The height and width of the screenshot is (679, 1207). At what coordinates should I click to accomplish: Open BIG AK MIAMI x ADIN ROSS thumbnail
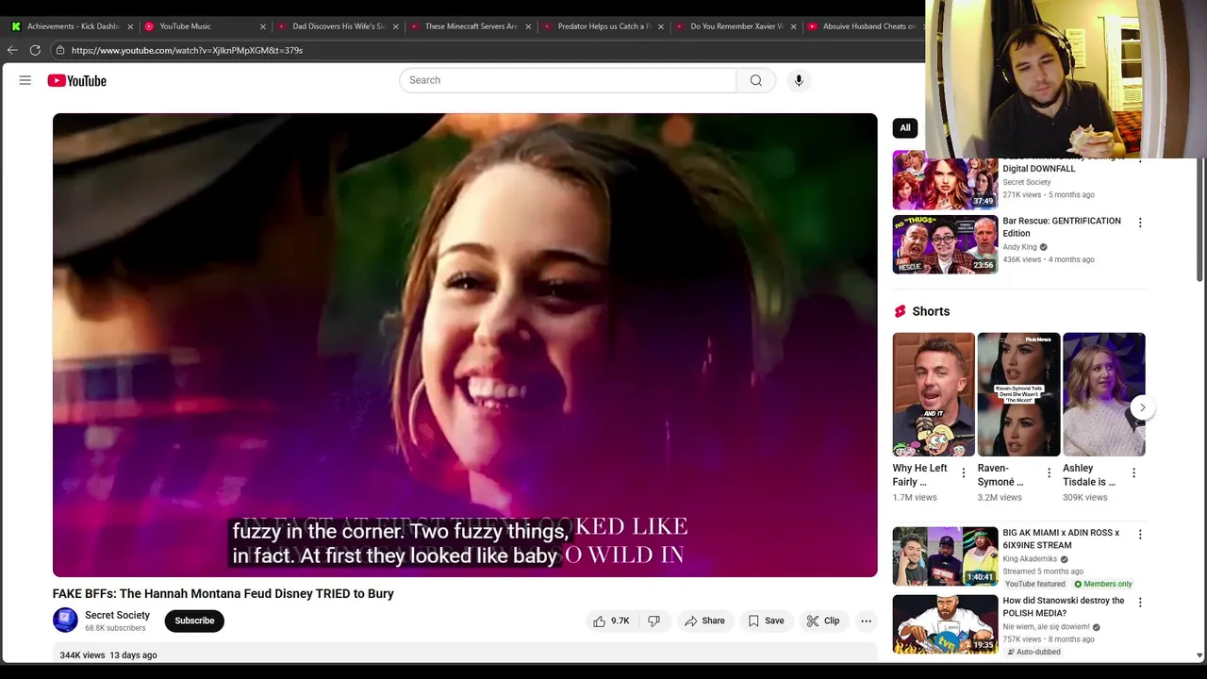(945, 555)
